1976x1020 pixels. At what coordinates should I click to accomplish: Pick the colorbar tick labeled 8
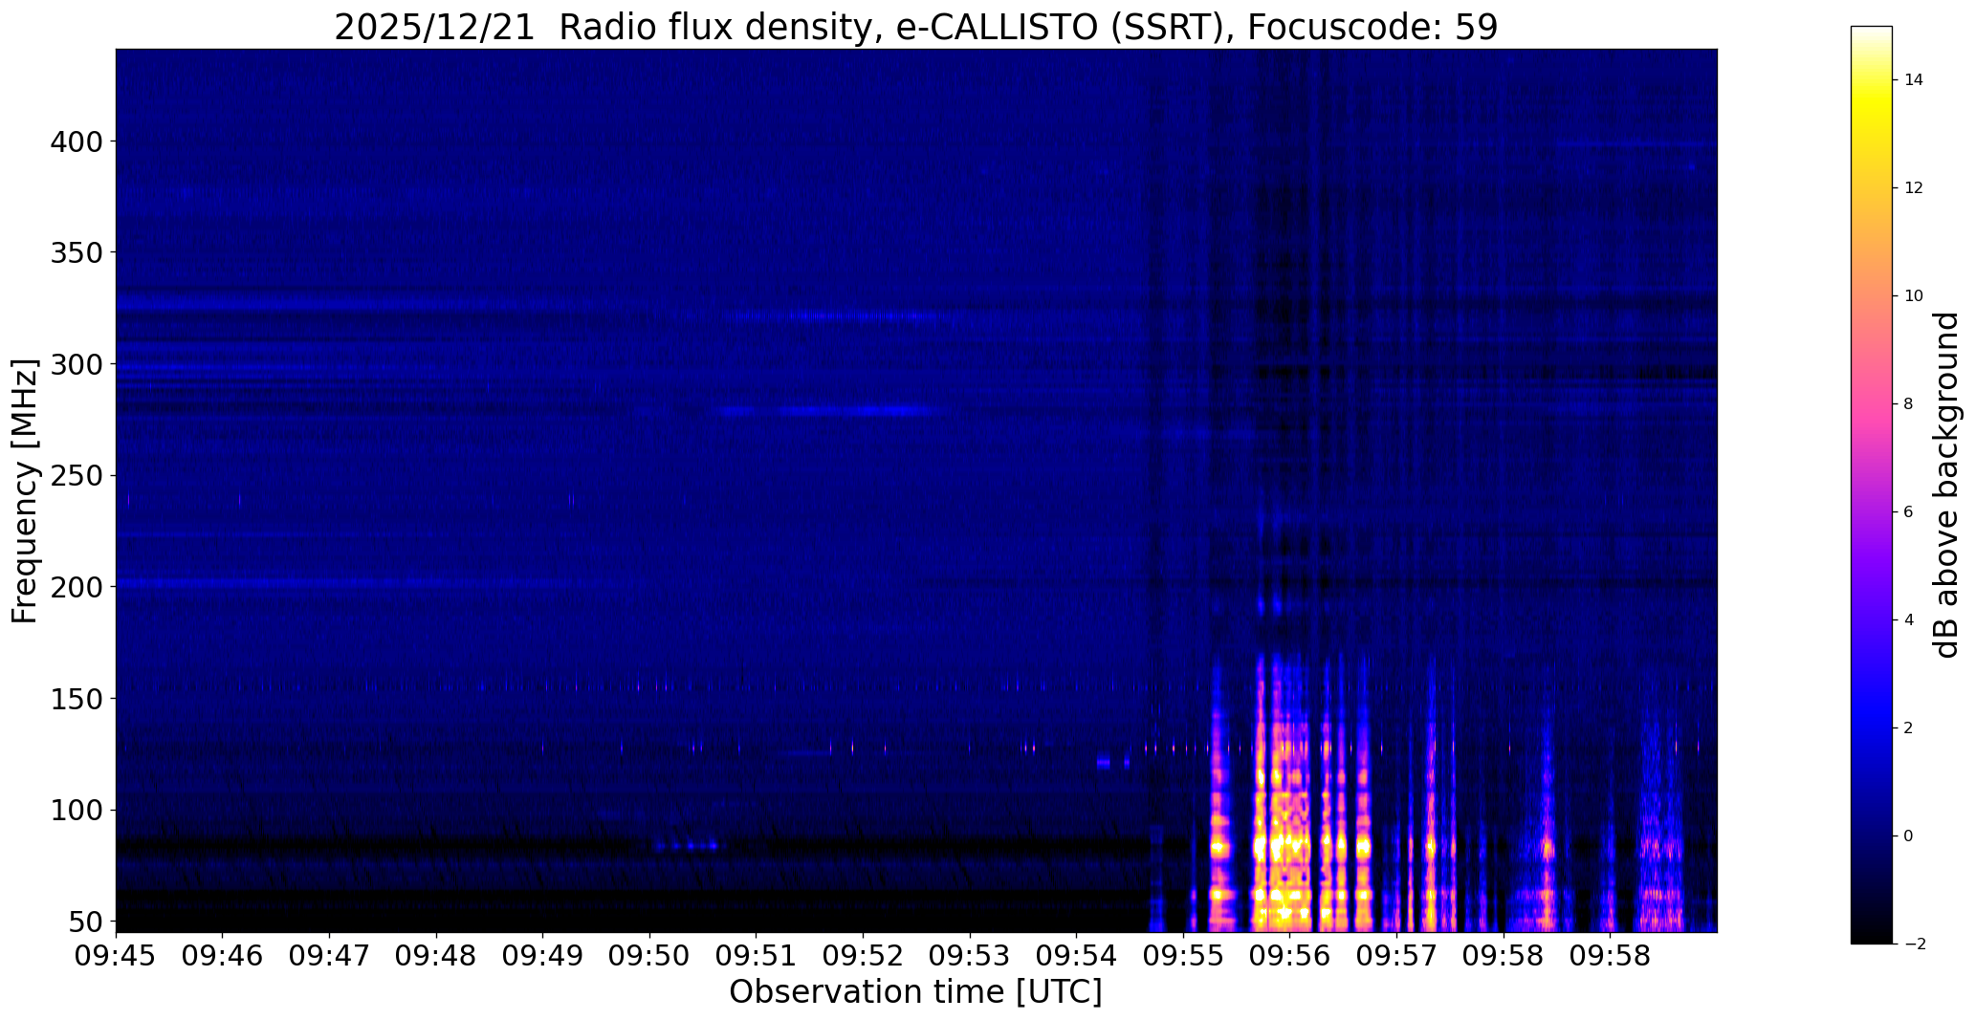point(1909,404)
